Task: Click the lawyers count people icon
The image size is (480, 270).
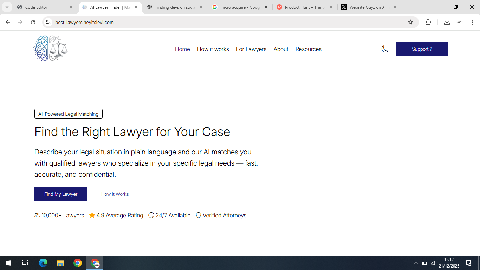Action: click(37, 215)
